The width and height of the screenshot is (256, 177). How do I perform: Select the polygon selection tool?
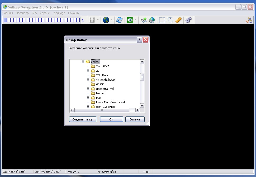coord(170,20)
